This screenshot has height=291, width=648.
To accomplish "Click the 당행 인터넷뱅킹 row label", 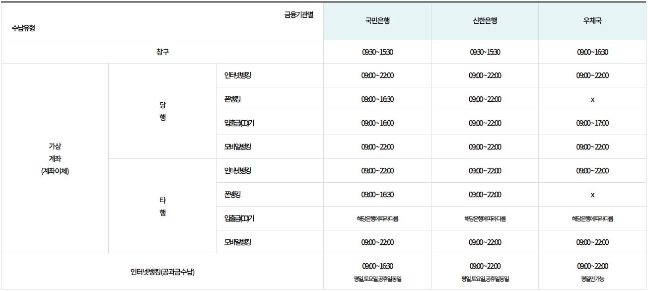I will pyautogui.click(x=237, y=75).
